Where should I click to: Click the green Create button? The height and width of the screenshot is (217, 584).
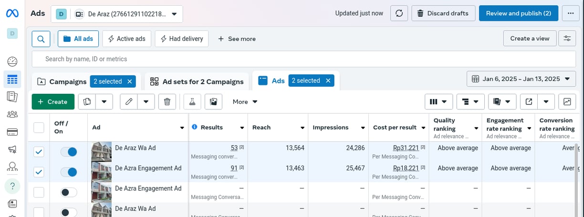click(53, 101)
